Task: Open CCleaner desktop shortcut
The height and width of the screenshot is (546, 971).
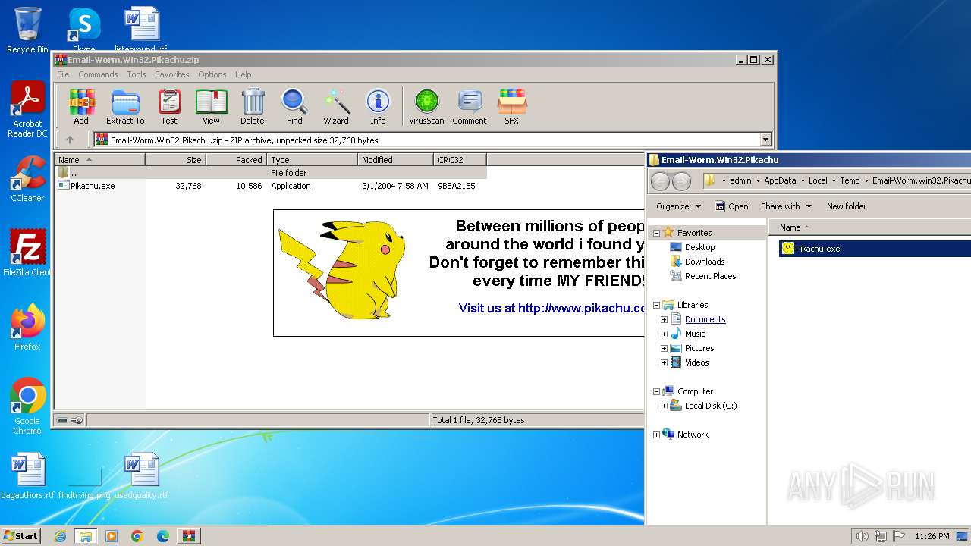Action: click(27, 179)
